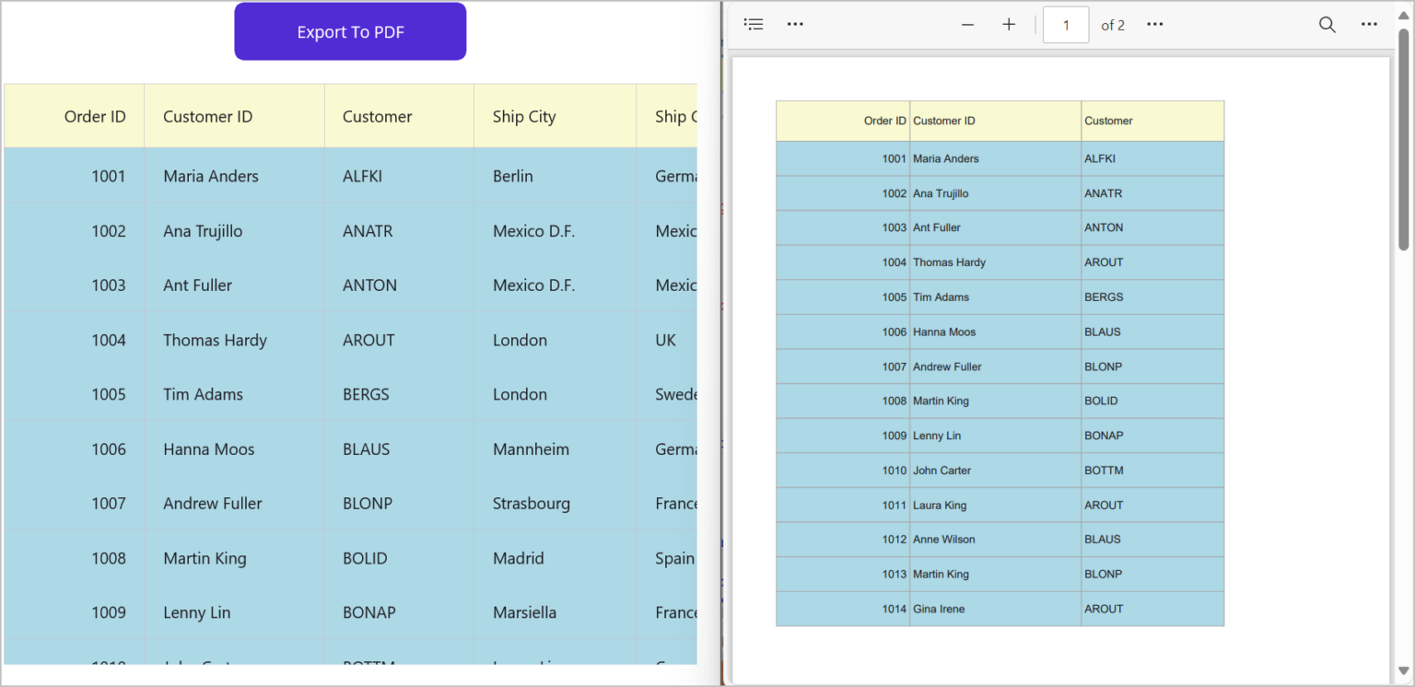Select the row for Hanna Moos

pos(209,448)
